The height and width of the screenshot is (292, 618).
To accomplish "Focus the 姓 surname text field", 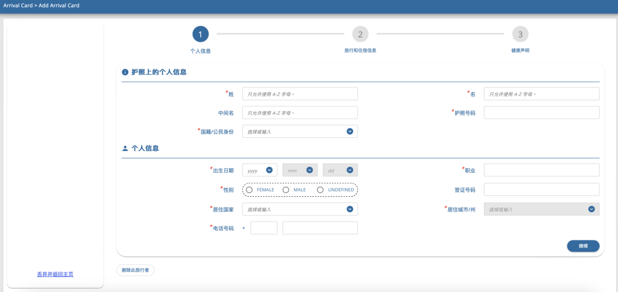I will click(x=300, y=94).
